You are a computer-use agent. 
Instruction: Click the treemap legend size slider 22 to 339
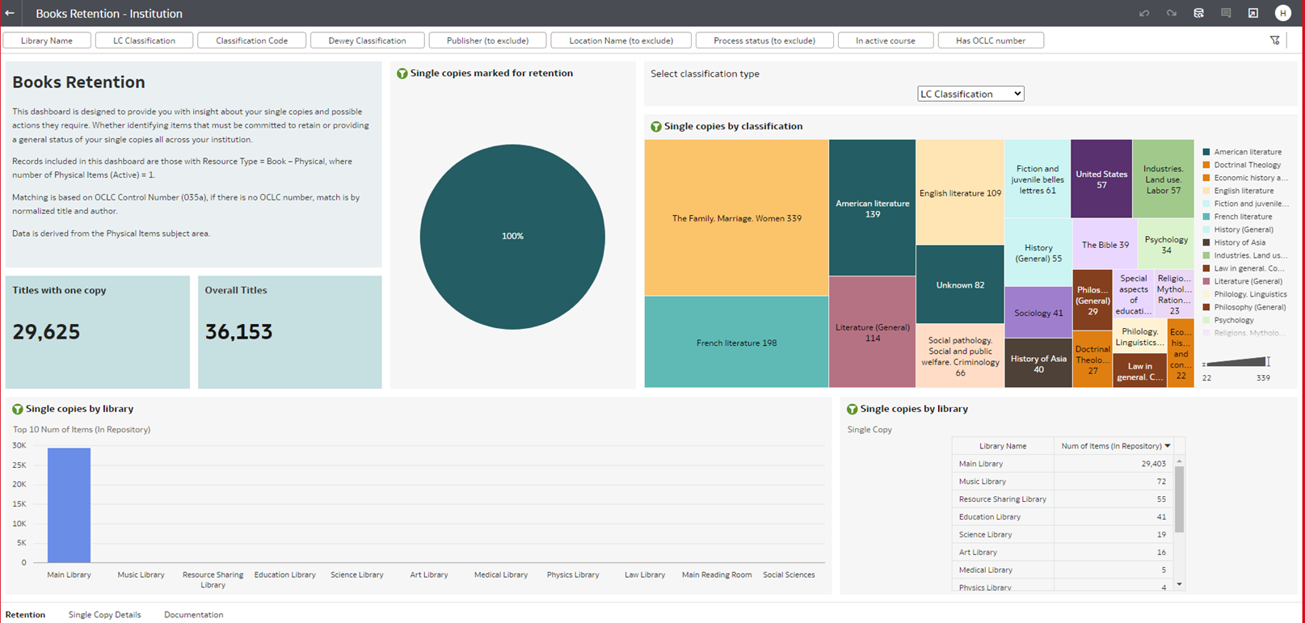[x=1236, y=362]
